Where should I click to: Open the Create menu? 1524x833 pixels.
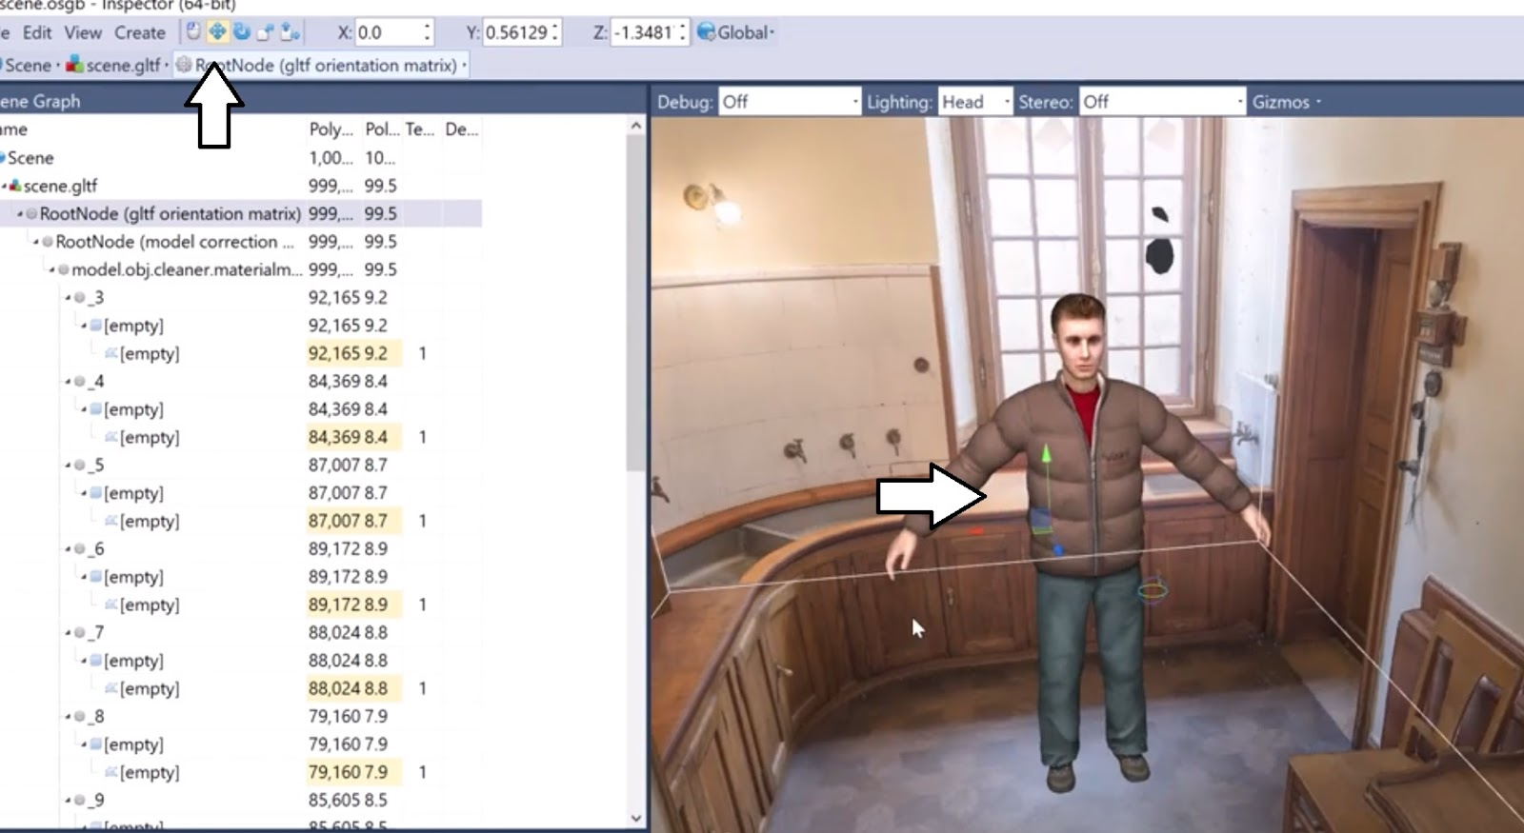pos(140,32)
